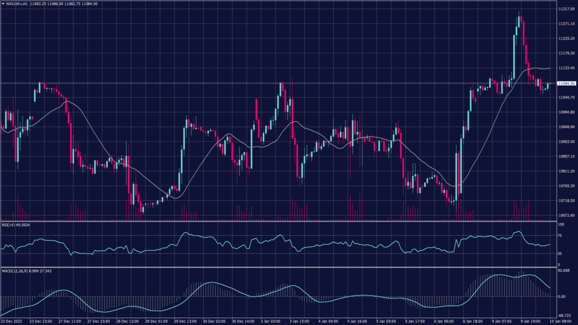
Task: Select the 3 Jan 15:00 time label
Action: (297, 321)
